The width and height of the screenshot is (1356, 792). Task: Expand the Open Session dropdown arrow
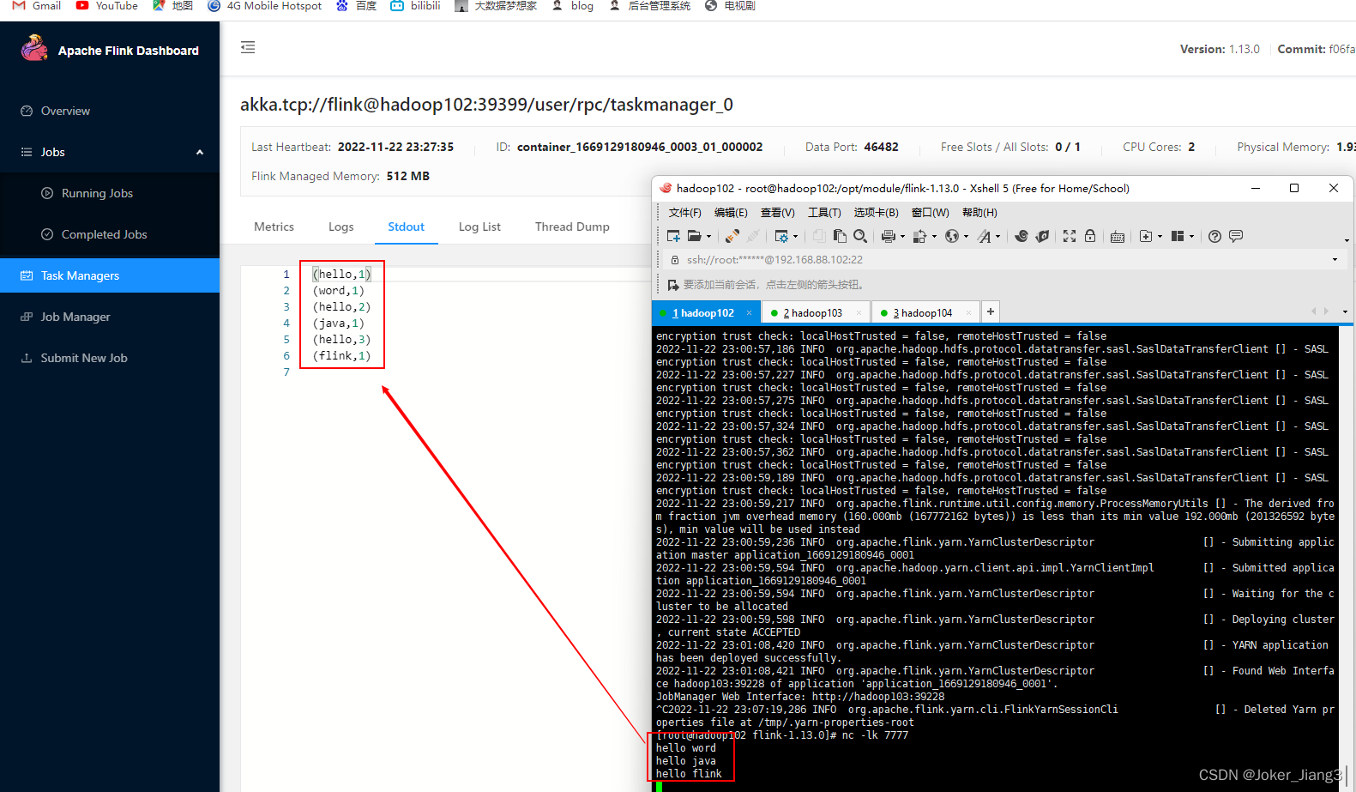[x=708, y=237]
